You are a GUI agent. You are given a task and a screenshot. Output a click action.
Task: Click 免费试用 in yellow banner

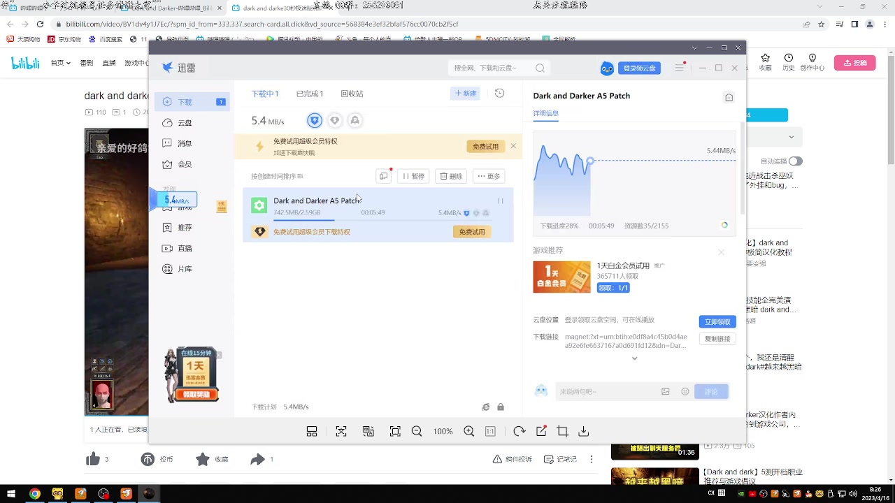coord(485,147)
